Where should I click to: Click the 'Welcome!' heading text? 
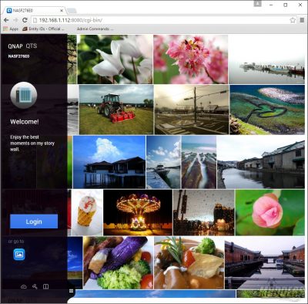coord(25,122)
